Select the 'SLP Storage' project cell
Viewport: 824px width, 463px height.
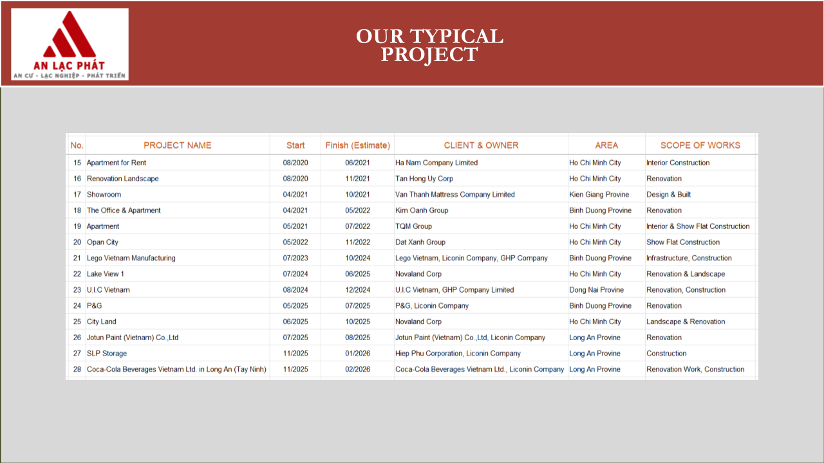pos(107,354)
